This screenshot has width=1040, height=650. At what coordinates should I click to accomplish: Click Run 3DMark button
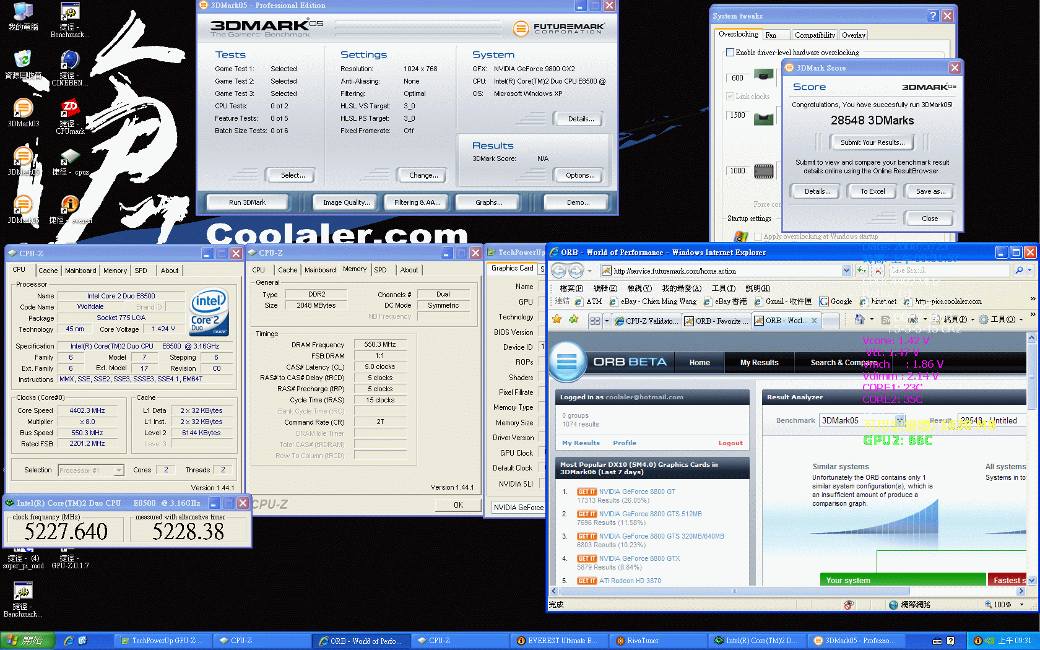point(247,202)
